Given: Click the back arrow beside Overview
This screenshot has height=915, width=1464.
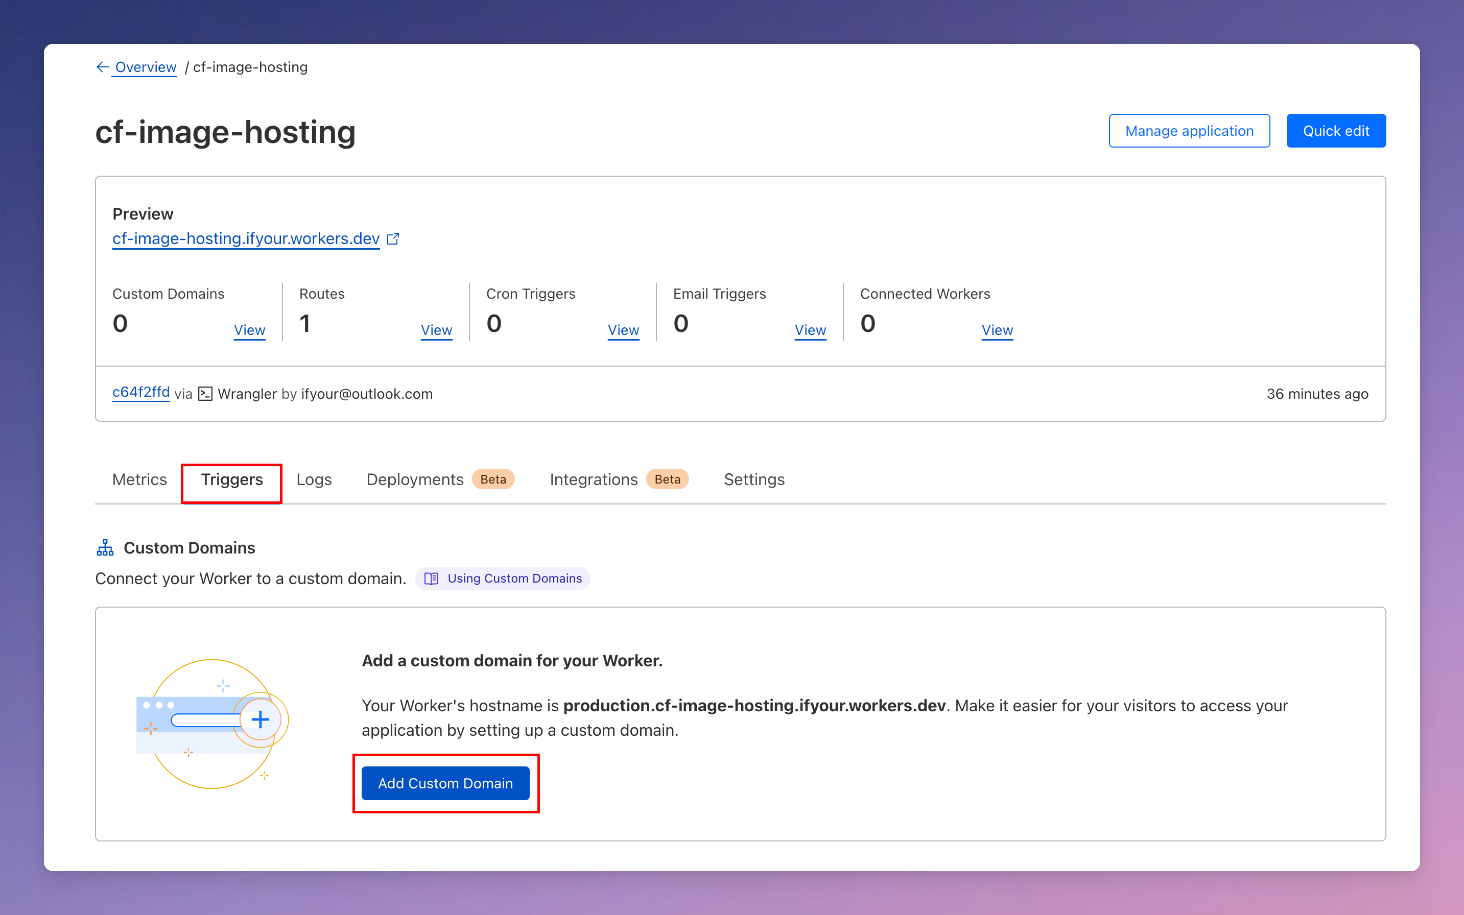Looking at the screenshot, I should (x=102, y=67).
